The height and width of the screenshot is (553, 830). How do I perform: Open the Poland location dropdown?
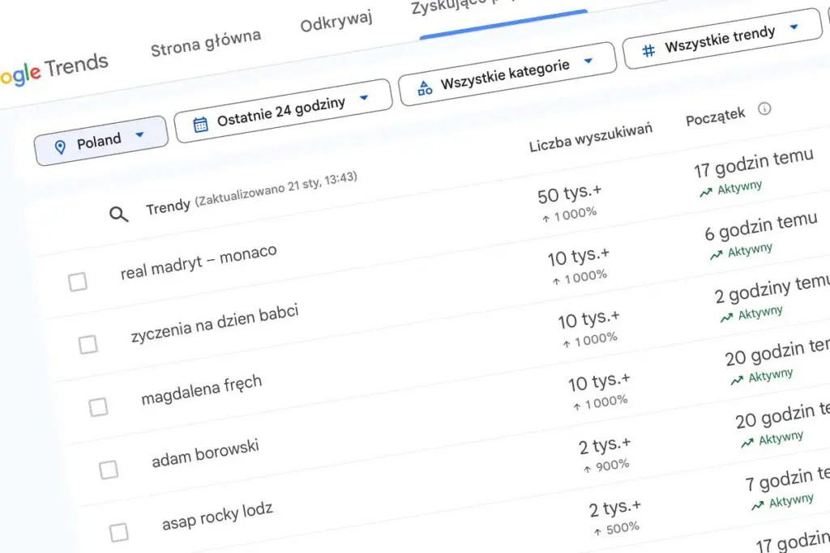tap(101, 141)
